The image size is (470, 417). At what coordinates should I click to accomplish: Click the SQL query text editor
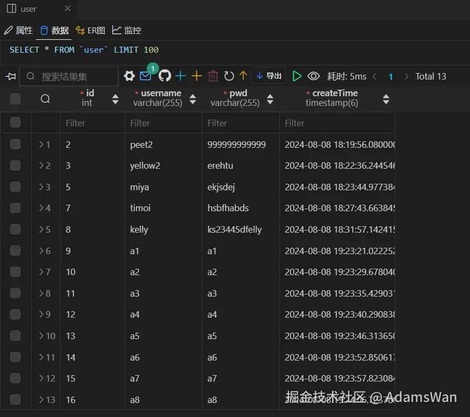[x=235, y=50]
